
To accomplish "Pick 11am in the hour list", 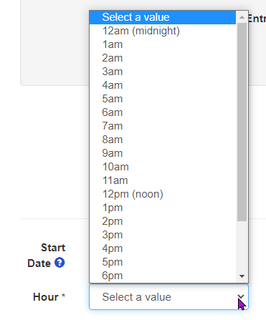I will 163,180.
